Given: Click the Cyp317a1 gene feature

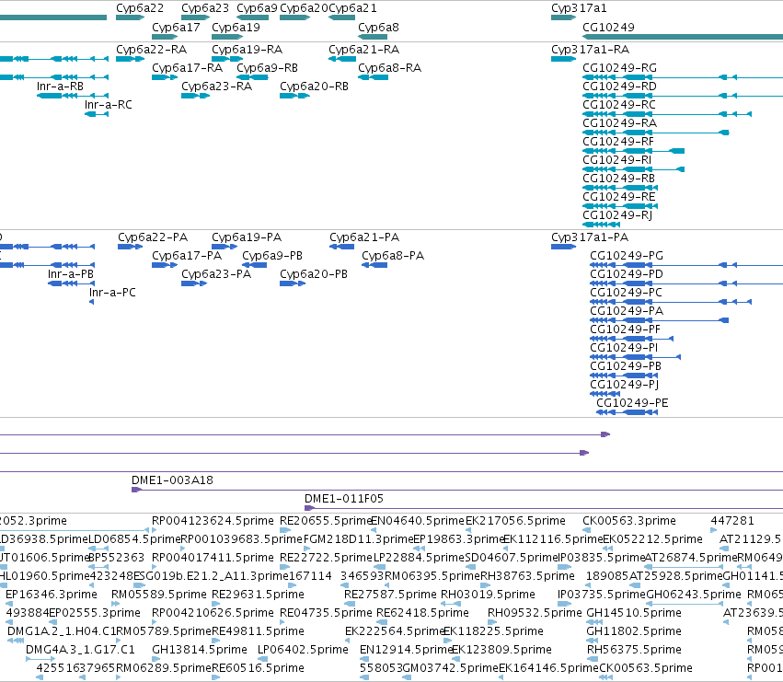Looking at the screenshot, I should tap(563, 17).
